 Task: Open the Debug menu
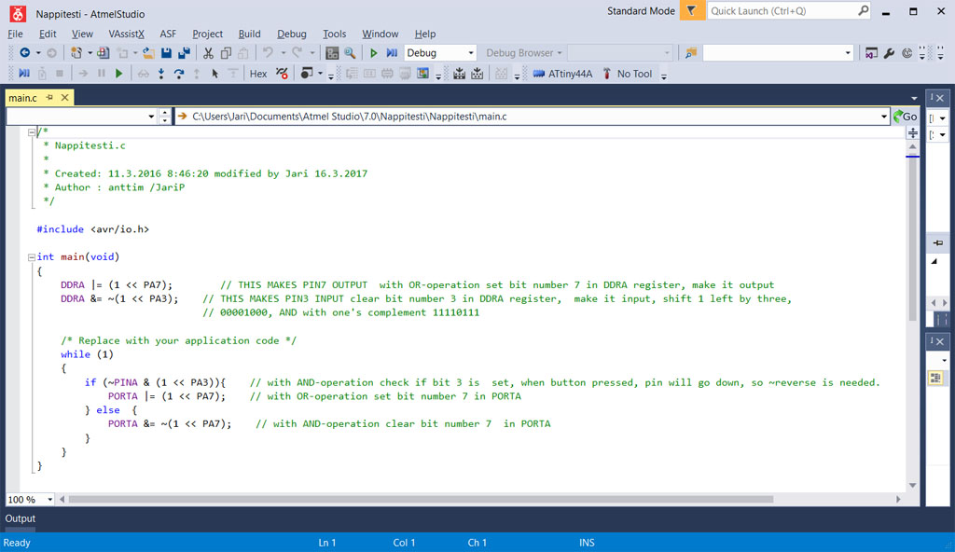click(292, 34)
